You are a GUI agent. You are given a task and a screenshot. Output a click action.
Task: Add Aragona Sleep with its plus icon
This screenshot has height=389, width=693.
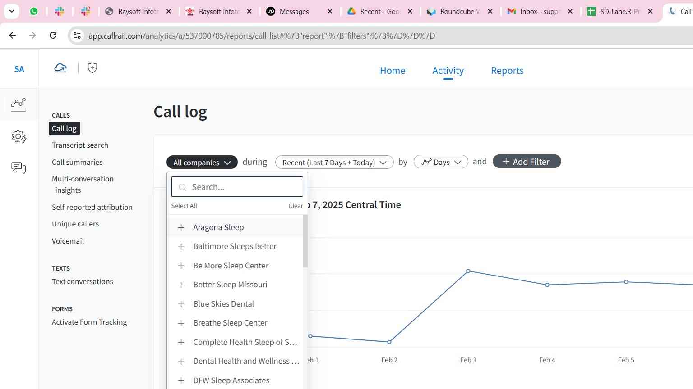click(181, 227)
